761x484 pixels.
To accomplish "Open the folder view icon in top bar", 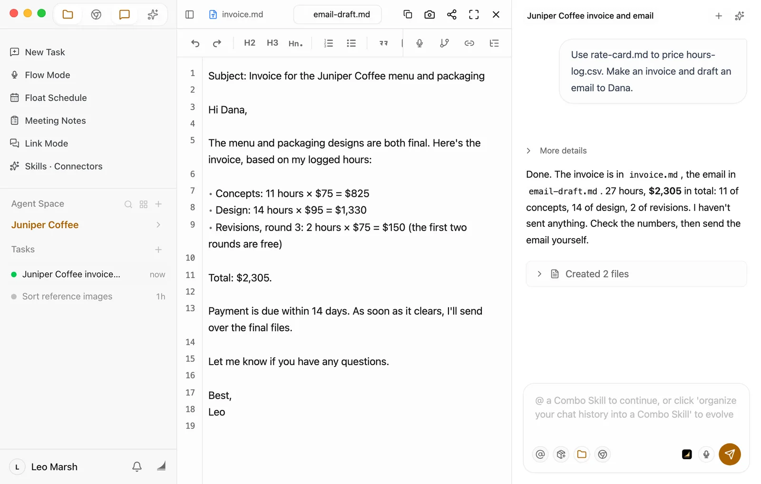I will pyautogui.click(x=68, y=14).
